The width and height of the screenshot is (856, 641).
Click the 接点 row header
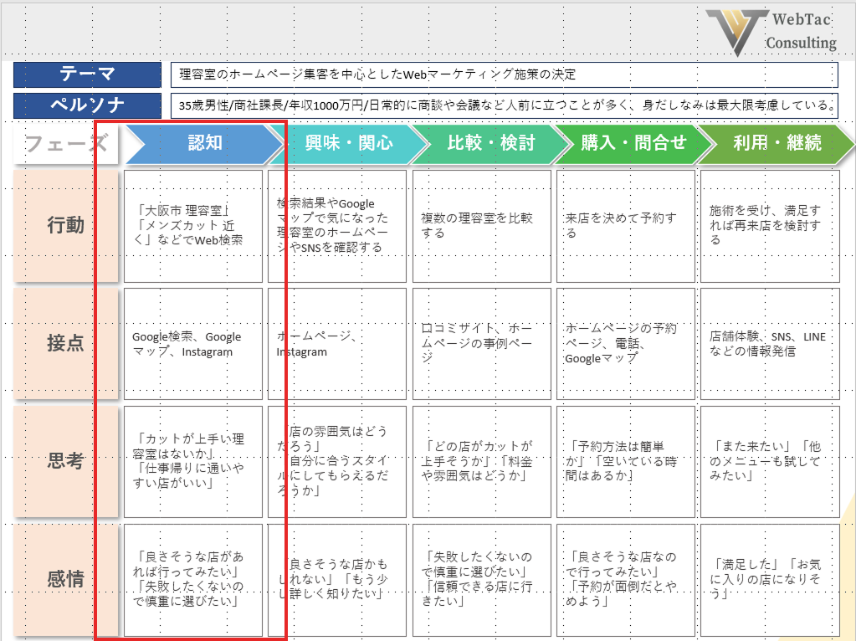(x=65, y=343)
